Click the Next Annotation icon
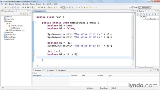The image size is (160, 90). pos(77,7)
